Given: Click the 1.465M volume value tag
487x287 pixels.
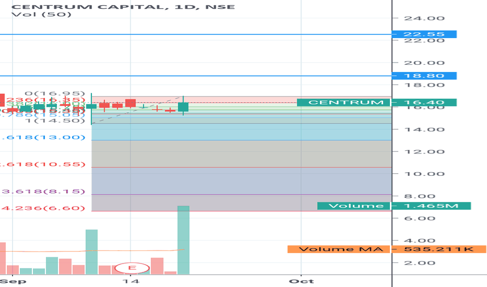Looking at the screenshot, I should click(432, 206).
